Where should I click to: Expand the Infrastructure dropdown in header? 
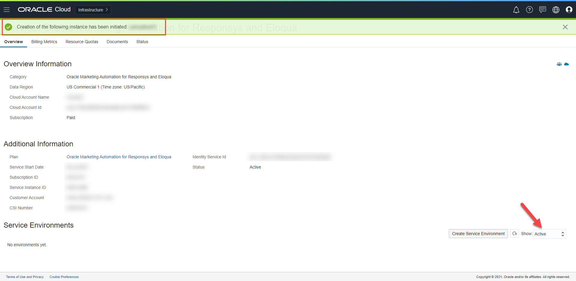point(93,10)
